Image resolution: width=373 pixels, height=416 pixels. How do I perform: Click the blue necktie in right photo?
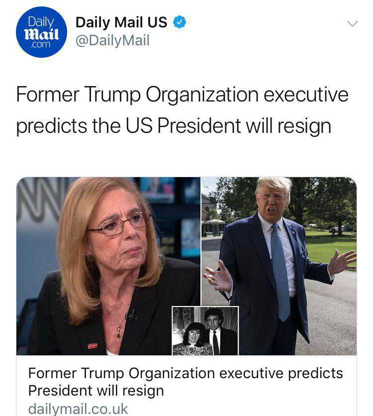[280, 272]
